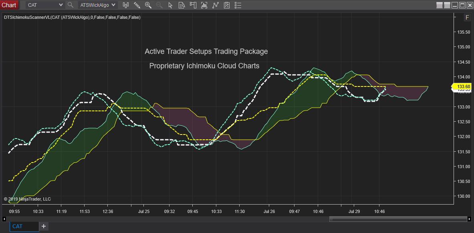Click the 2019 NinjaTrader, LLC copyright text
This screenshot has width=474, height=233.
coord(27,199)
